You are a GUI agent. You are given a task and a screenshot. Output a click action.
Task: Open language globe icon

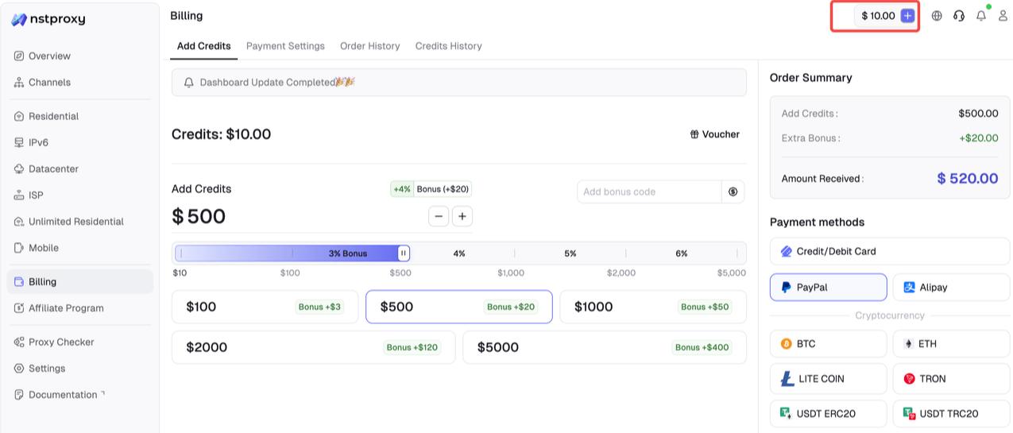[937, 16]
